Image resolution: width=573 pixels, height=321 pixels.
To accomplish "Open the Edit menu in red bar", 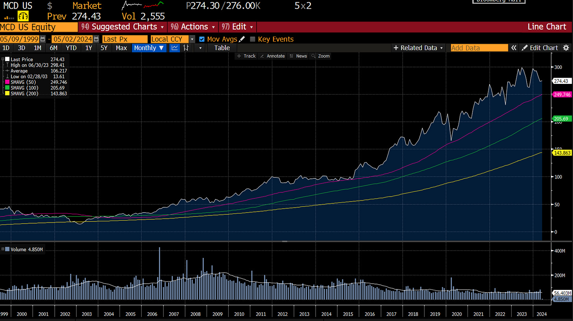I will tap(238, 27).
